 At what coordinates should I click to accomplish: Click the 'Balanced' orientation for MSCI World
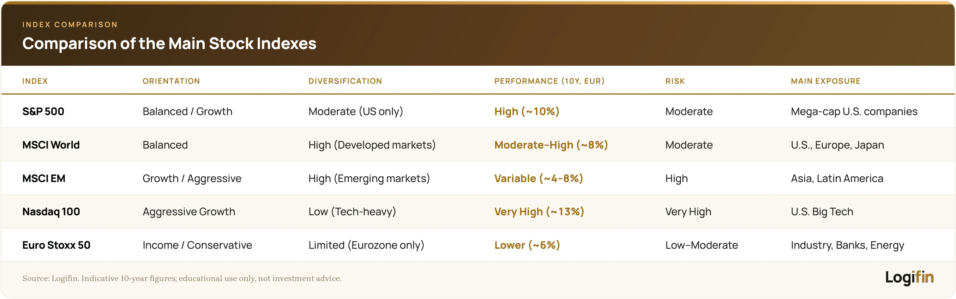click(x=165, y=145)
